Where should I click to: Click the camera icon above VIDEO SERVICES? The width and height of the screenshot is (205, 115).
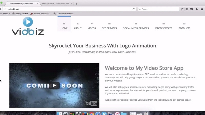[163, 23]
